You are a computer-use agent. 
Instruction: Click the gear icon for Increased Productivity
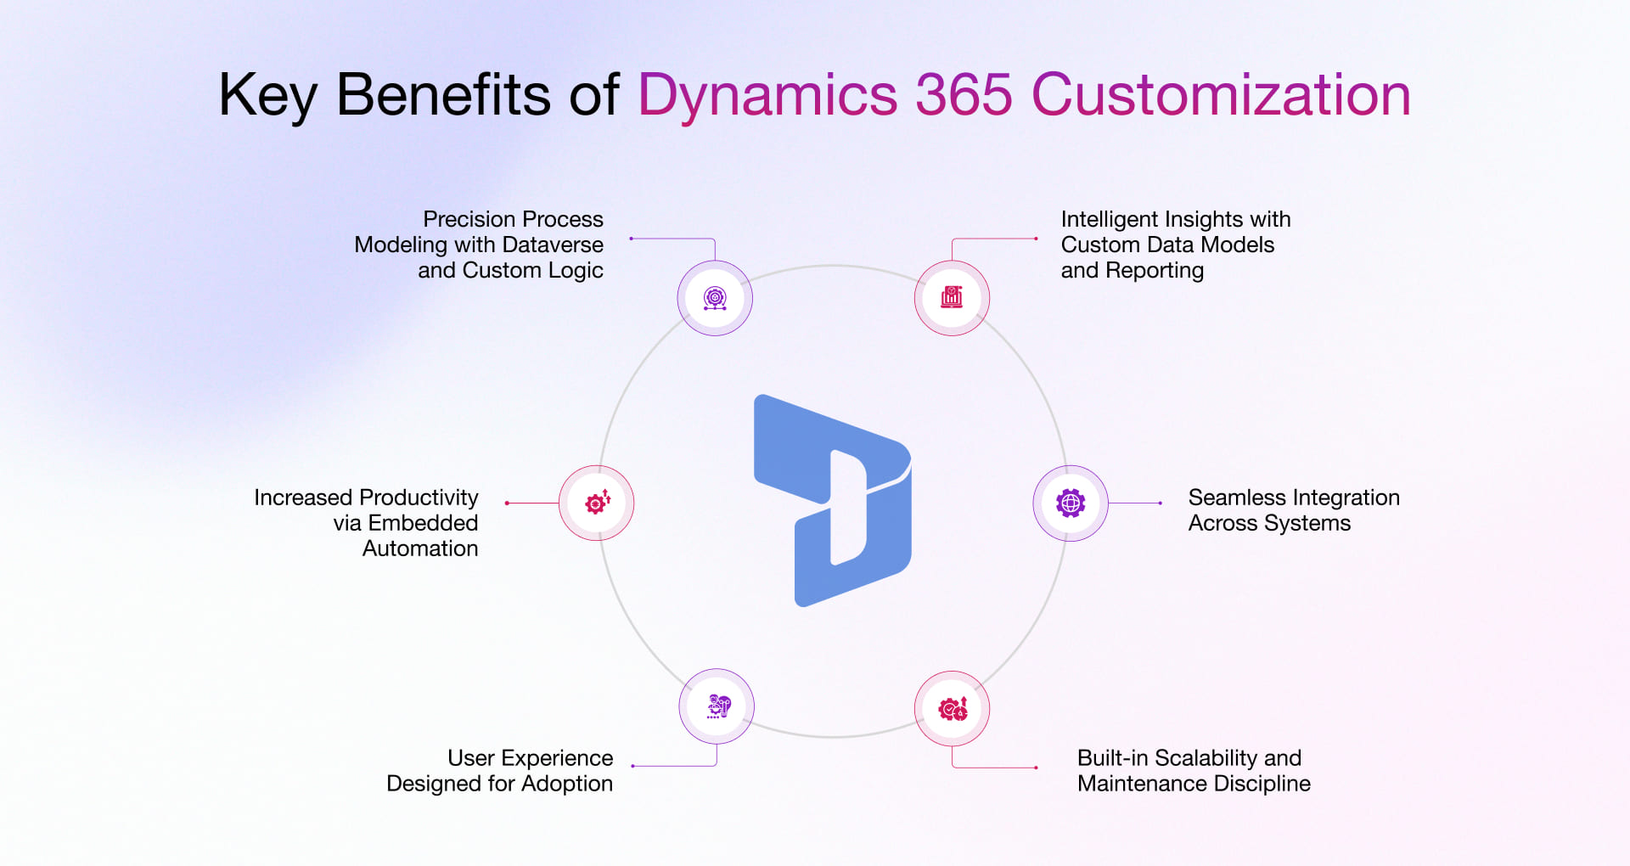pyautogui.click(x=597, y=503)
